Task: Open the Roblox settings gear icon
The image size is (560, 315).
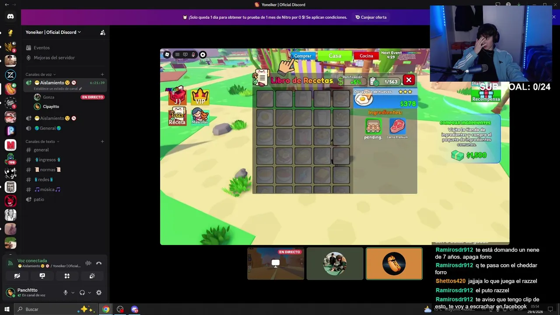Action: [203, 55]
